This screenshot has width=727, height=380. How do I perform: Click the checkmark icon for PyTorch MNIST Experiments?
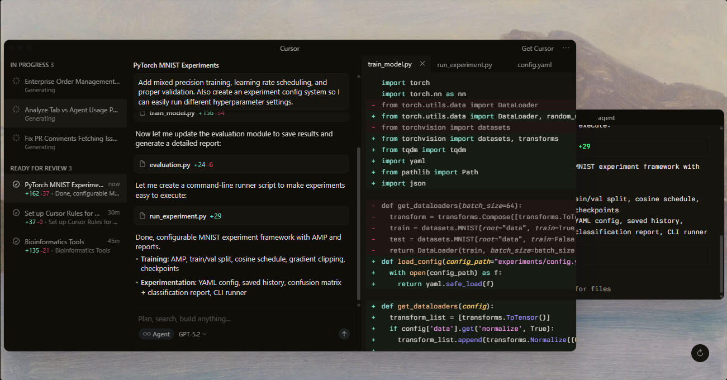(x=16, y=184)
